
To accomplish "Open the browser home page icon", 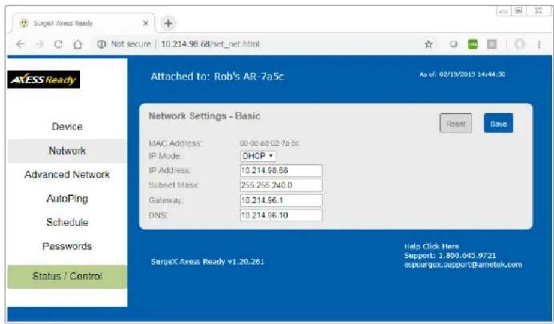I will [78, 44].
